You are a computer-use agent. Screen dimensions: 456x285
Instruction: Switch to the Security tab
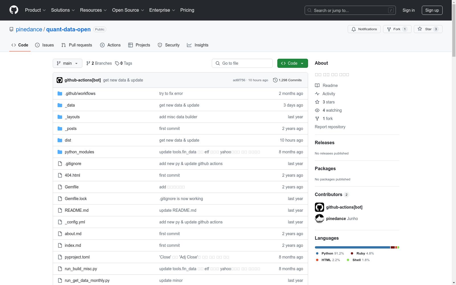click(169, 45)
